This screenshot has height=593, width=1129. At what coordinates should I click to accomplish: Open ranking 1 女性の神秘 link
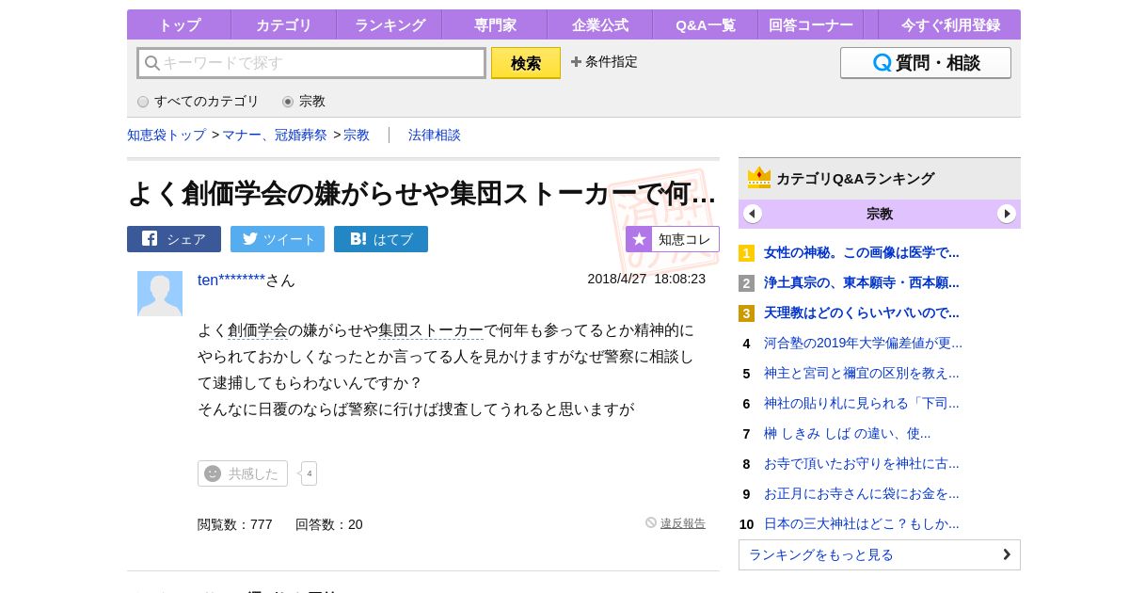point(862,252)
